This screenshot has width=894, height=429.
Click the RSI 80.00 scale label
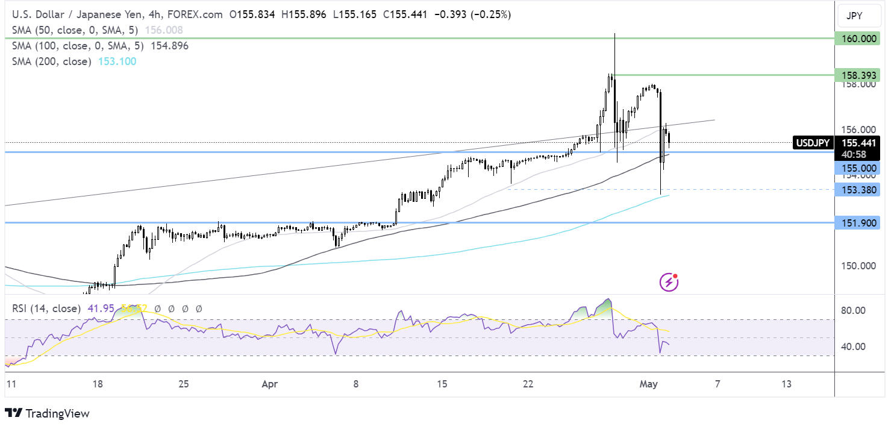point(852,310)
